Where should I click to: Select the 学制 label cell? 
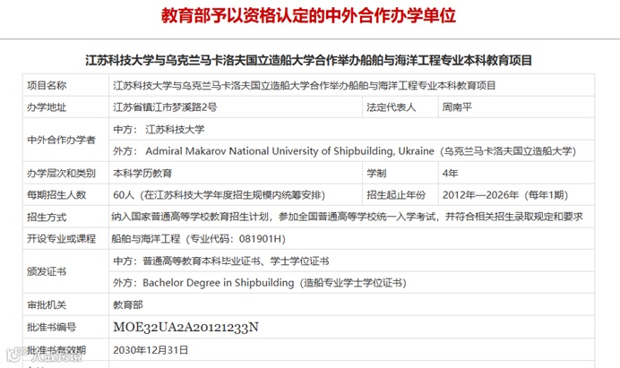coord(400,173)
